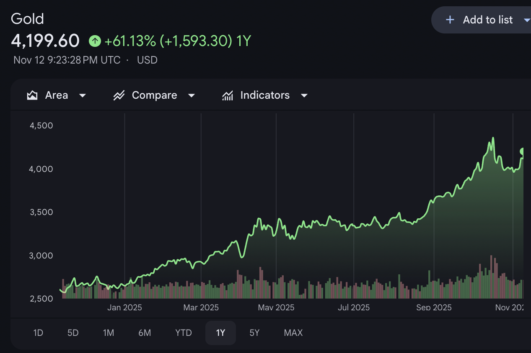Select the active 1Y range tab
Viewport: 531px width, 353px height.
click(x=220, y=333)
